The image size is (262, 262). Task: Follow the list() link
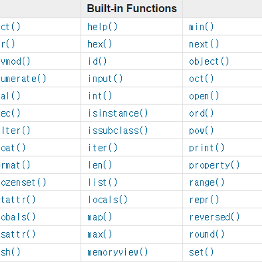103,183
